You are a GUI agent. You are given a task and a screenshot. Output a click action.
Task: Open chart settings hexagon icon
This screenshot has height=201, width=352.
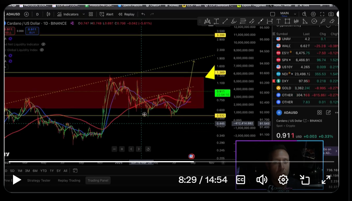click(x=313, y=14)
